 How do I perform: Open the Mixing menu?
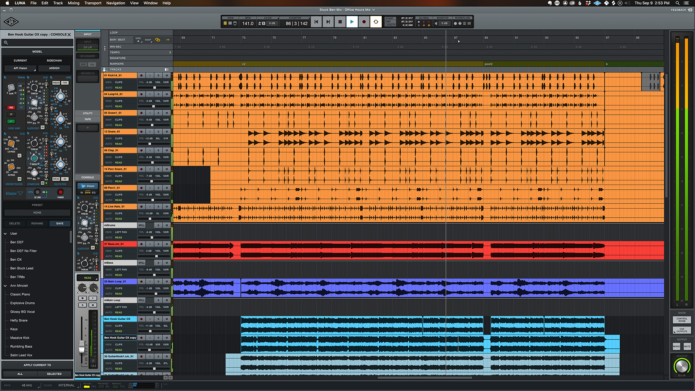click(73, 3)
